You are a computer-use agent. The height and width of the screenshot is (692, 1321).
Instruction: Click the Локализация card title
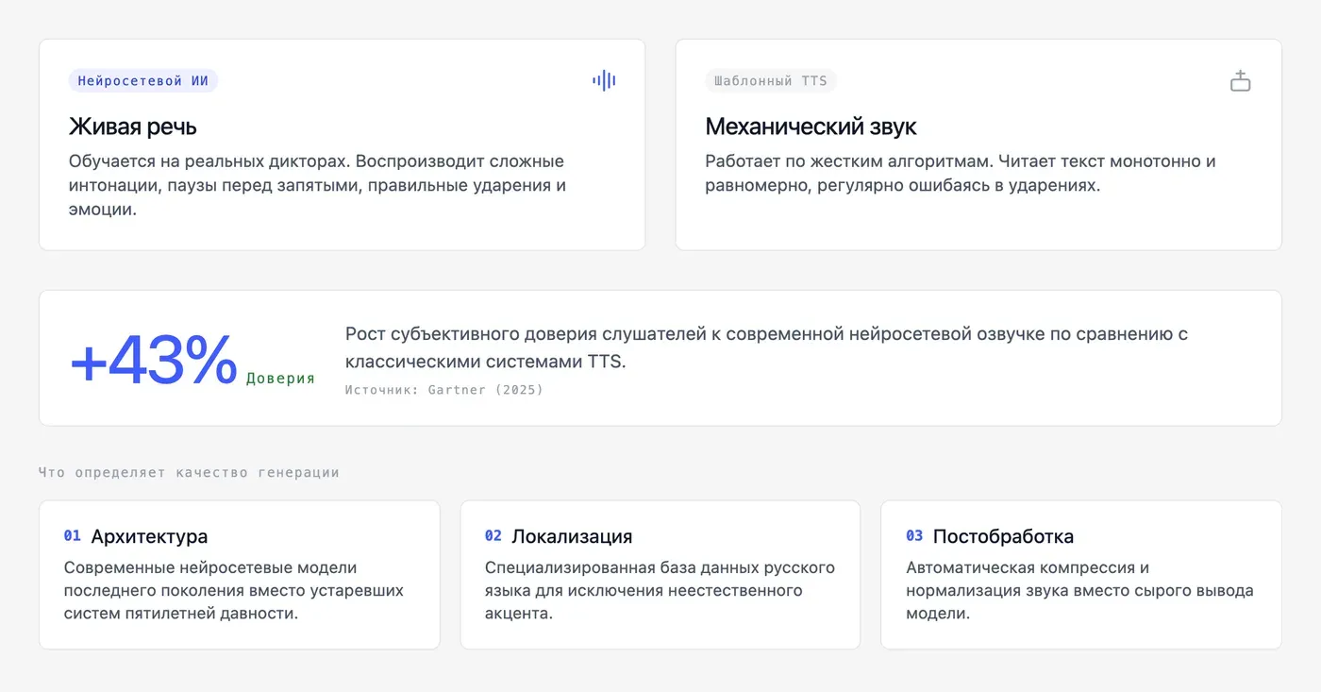pyautogui.click(x=572, y=536)
